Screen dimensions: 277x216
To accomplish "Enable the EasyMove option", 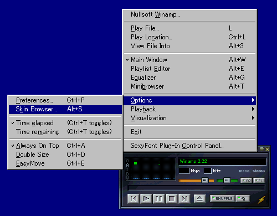I will pos(65,163).
